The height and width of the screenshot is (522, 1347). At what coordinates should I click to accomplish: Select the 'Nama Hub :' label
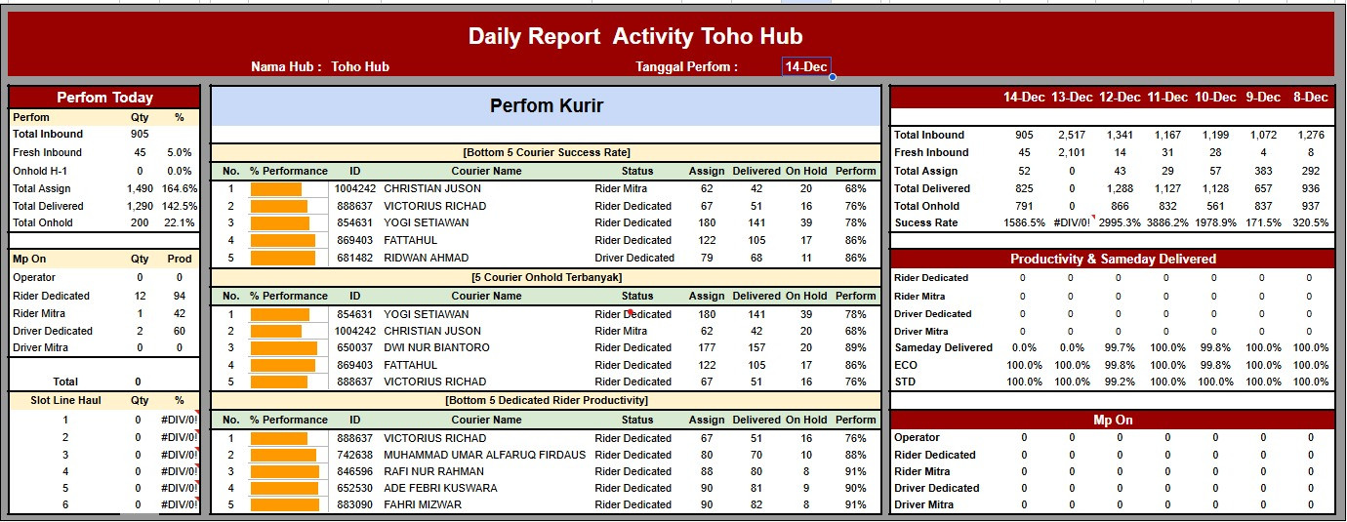click(286, 67)
